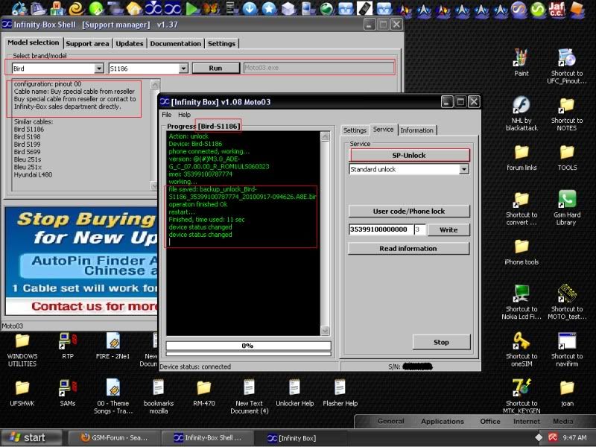596x447 pixels.
Task: Open the Flasher Help document
Action: click(340, 393)
